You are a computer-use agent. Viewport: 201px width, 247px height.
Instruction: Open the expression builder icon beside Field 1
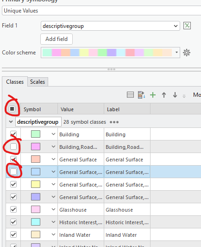(187, 26)
